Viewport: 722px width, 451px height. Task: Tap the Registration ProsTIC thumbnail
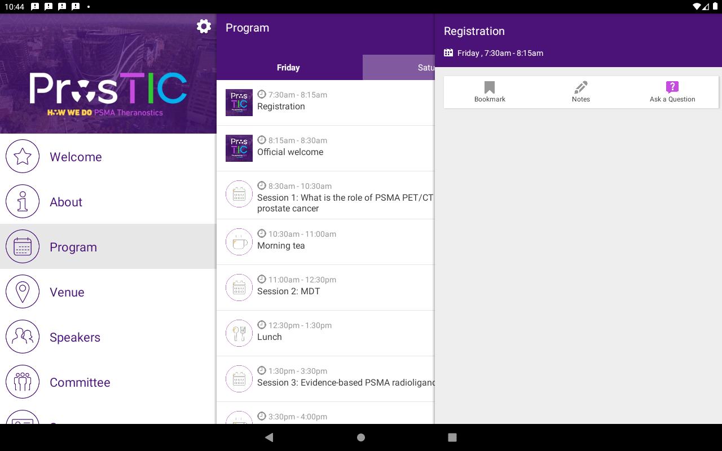tap(239, 103)
